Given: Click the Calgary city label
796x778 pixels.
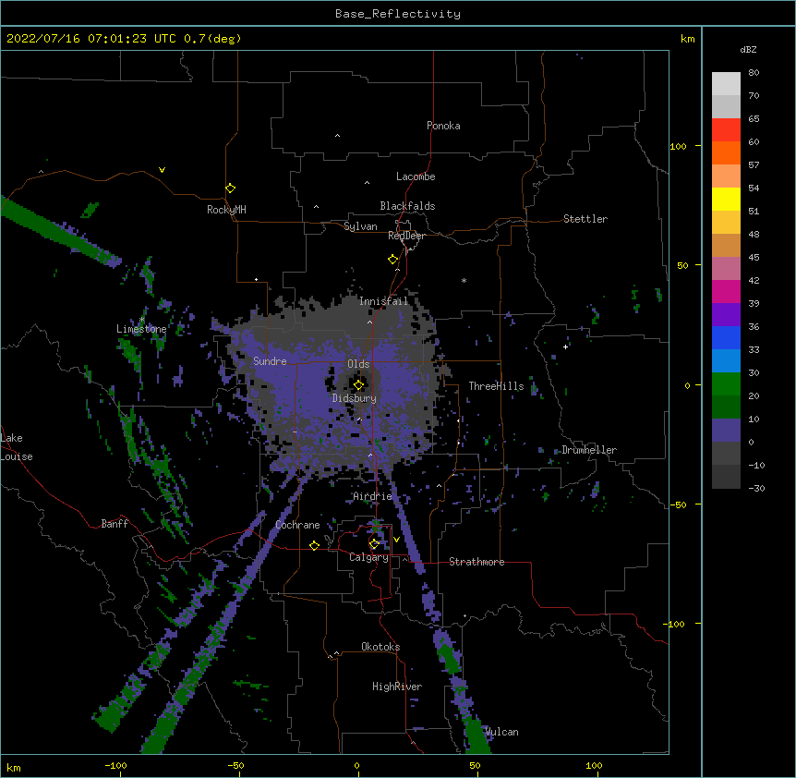Looking at the screenshot, I should [368, 557].
